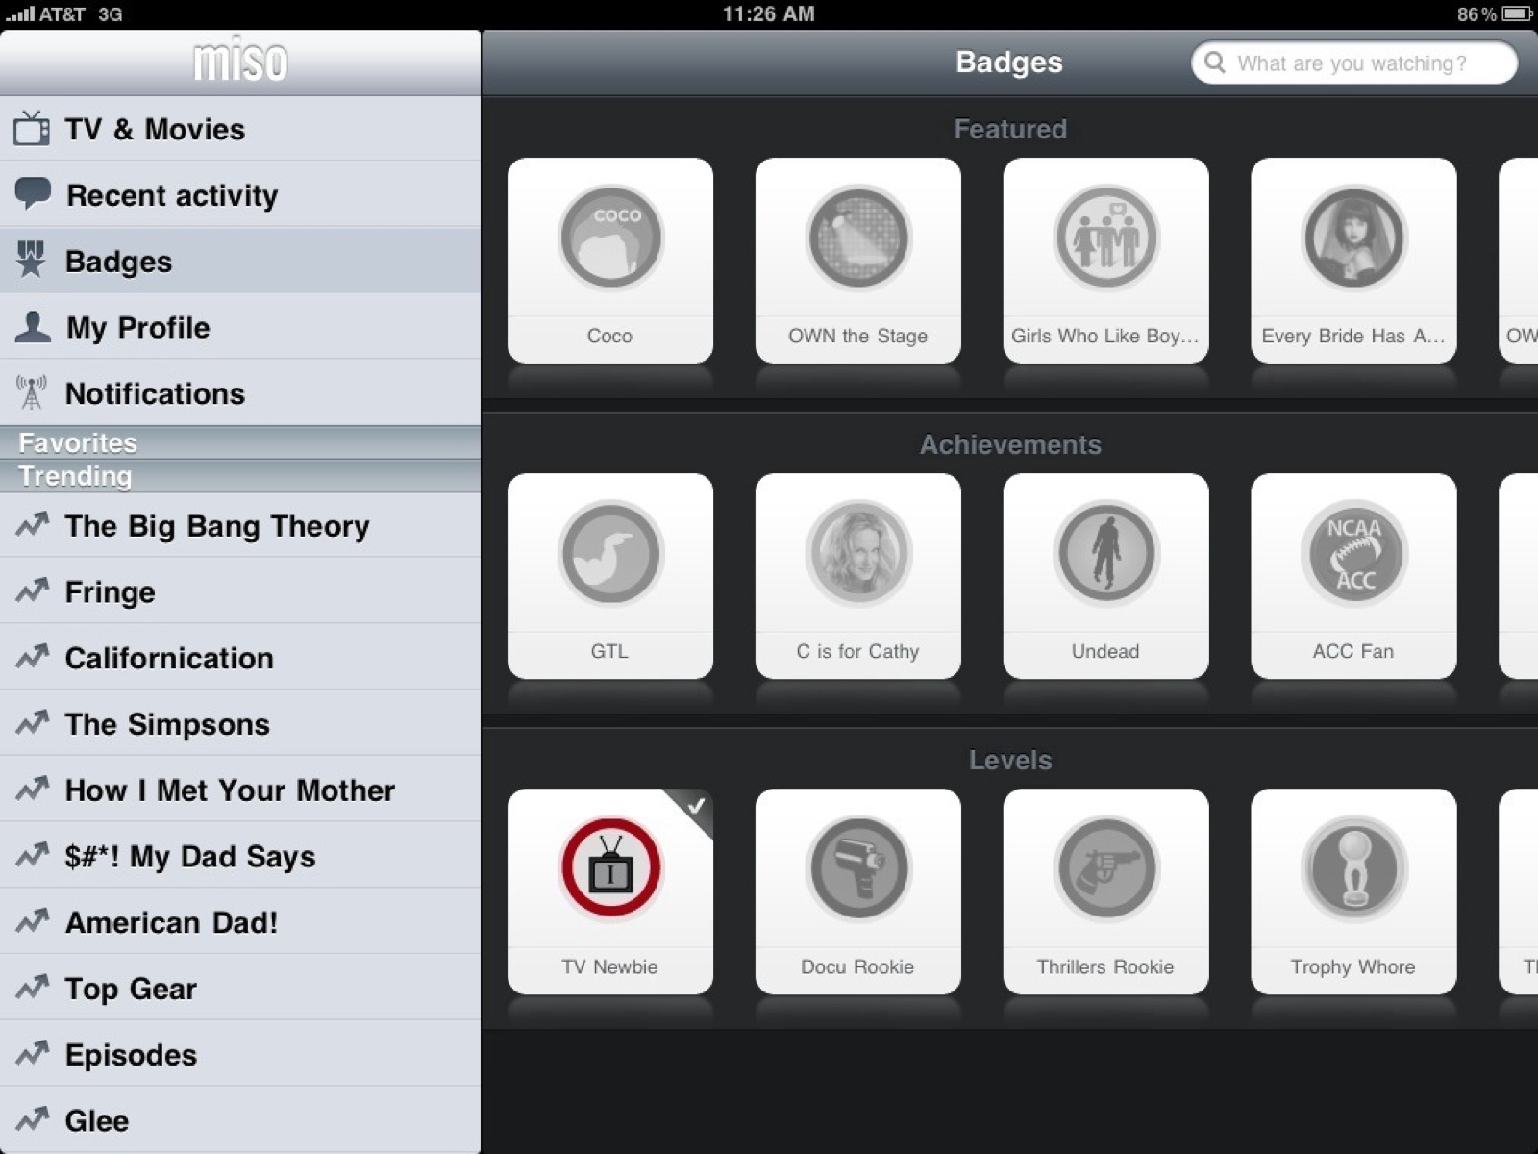Open TV & Movies in sidebar

[x=240, y=129]
